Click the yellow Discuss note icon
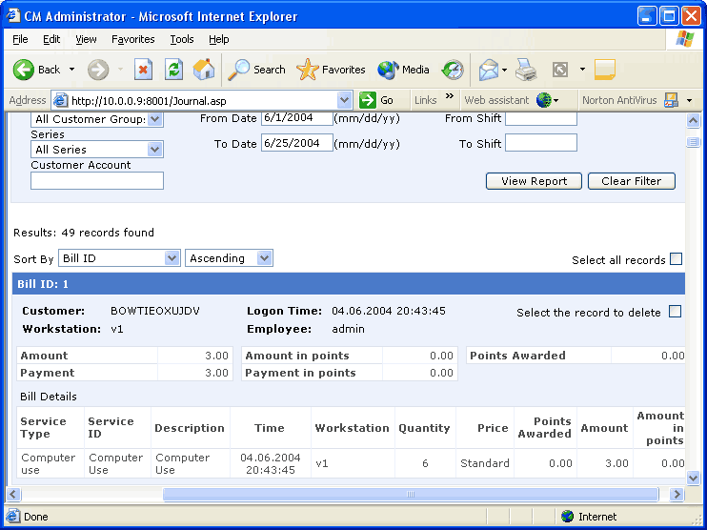This screenshot has width=707, height=530. (x=605, y=70)
